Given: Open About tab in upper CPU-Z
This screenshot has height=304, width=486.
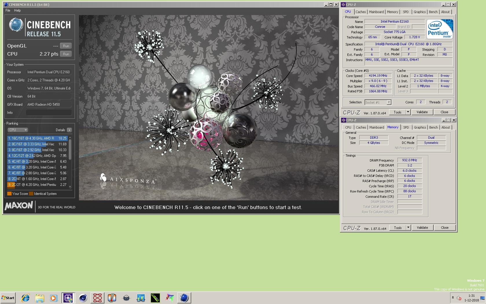Looking at the screenshot, I should [x=446, y=12].
